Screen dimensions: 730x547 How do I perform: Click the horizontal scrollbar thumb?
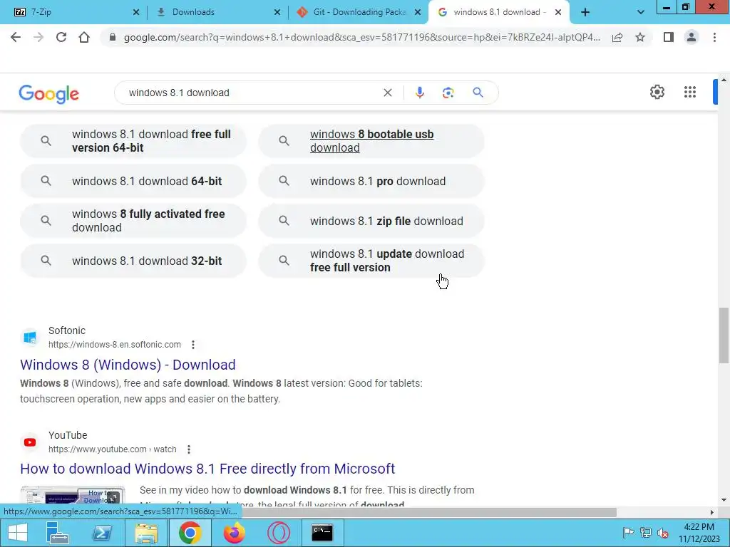pos(428,512)
